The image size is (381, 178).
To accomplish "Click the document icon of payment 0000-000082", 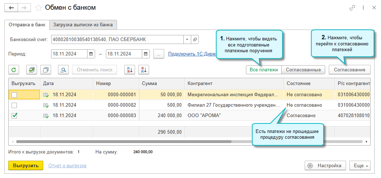I will coord(46,105).
